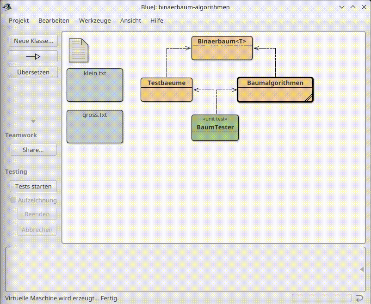Click the BlueJ logo in title bar

pos(7,7)
